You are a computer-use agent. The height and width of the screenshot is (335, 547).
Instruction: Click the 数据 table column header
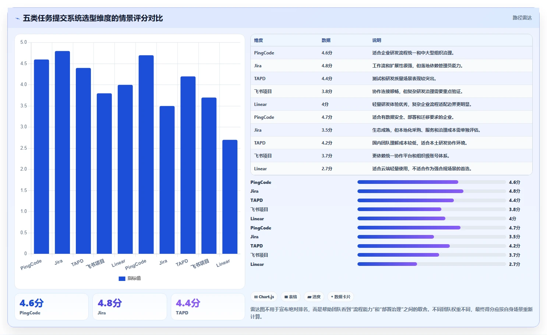[326, 40]
